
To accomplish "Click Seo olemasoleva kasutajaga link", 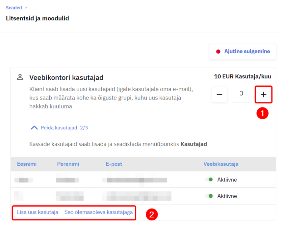I will tap(98, 212).
